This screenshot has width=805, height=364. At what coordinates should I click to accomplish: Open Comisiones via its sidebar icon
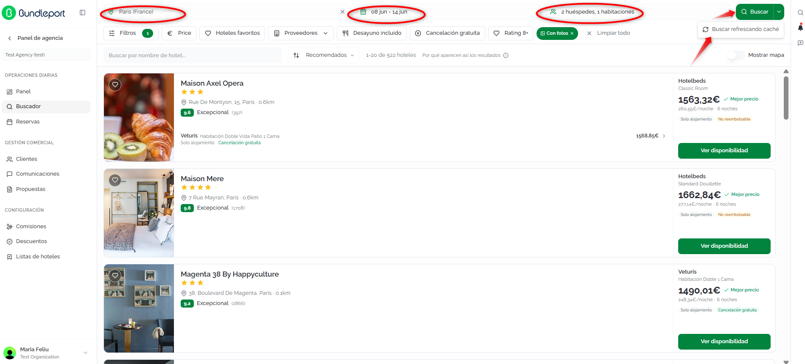coord(10,227)
